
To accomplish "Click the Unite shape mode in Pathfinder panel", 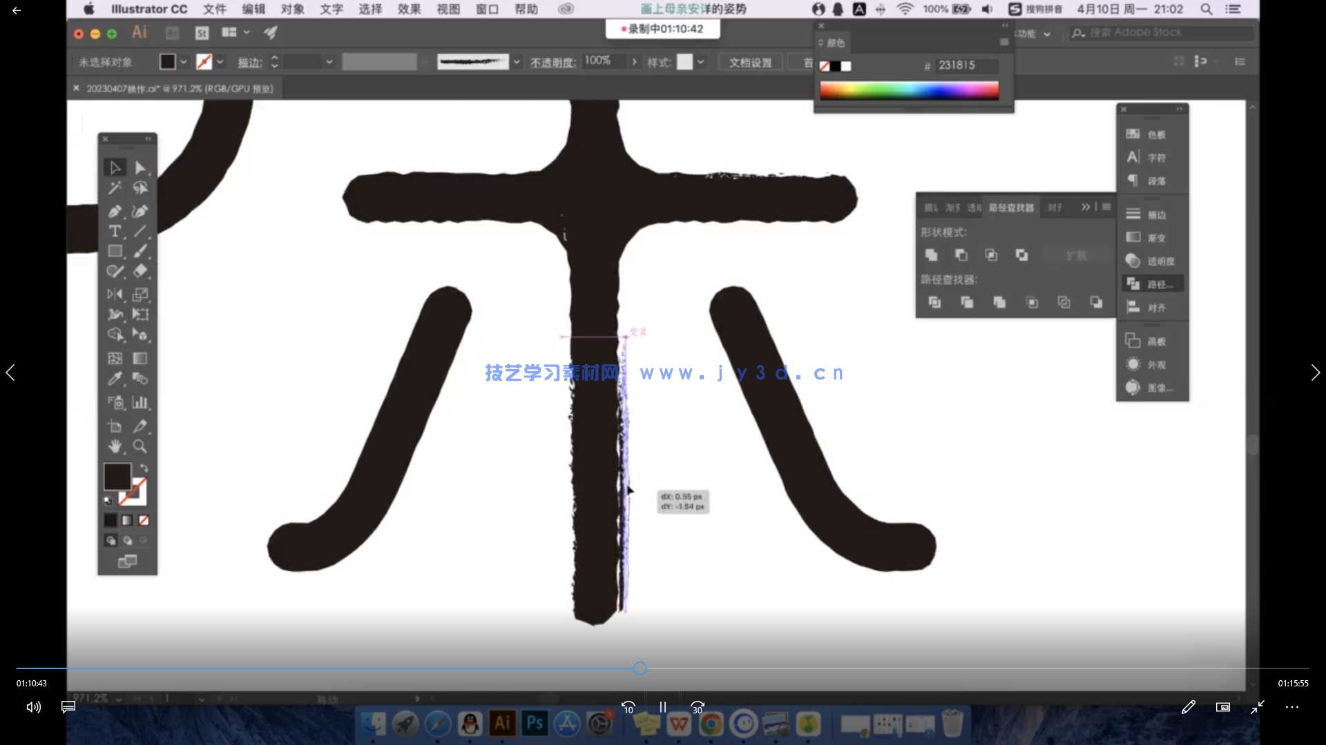I will tap(931, 255).
